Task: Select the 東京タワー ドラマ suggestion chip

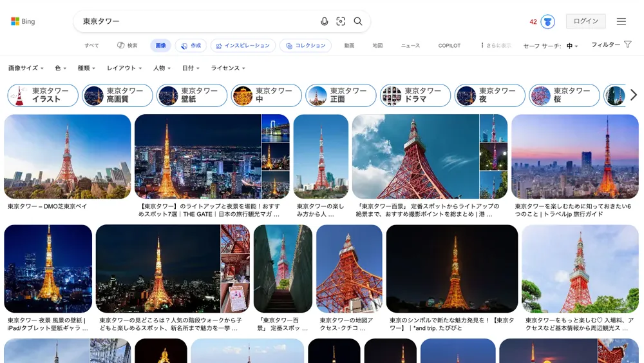Action: pyautogui.click(x=415, y=95)
